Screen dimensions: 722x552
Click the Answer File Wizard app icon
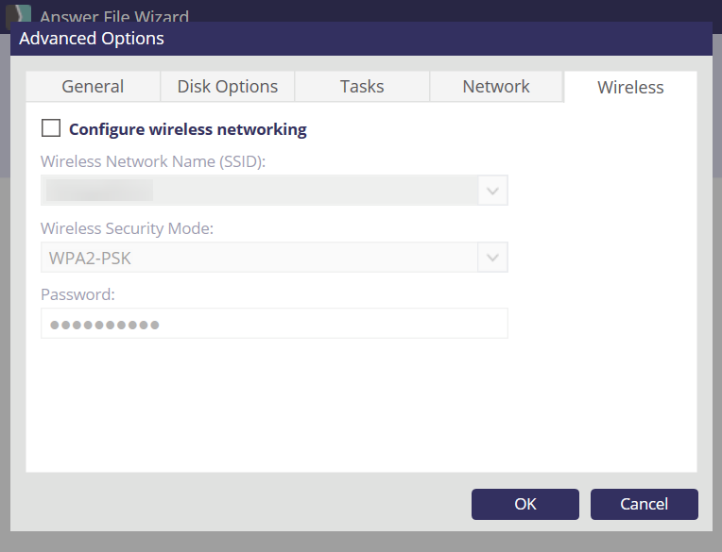point(18,16)
